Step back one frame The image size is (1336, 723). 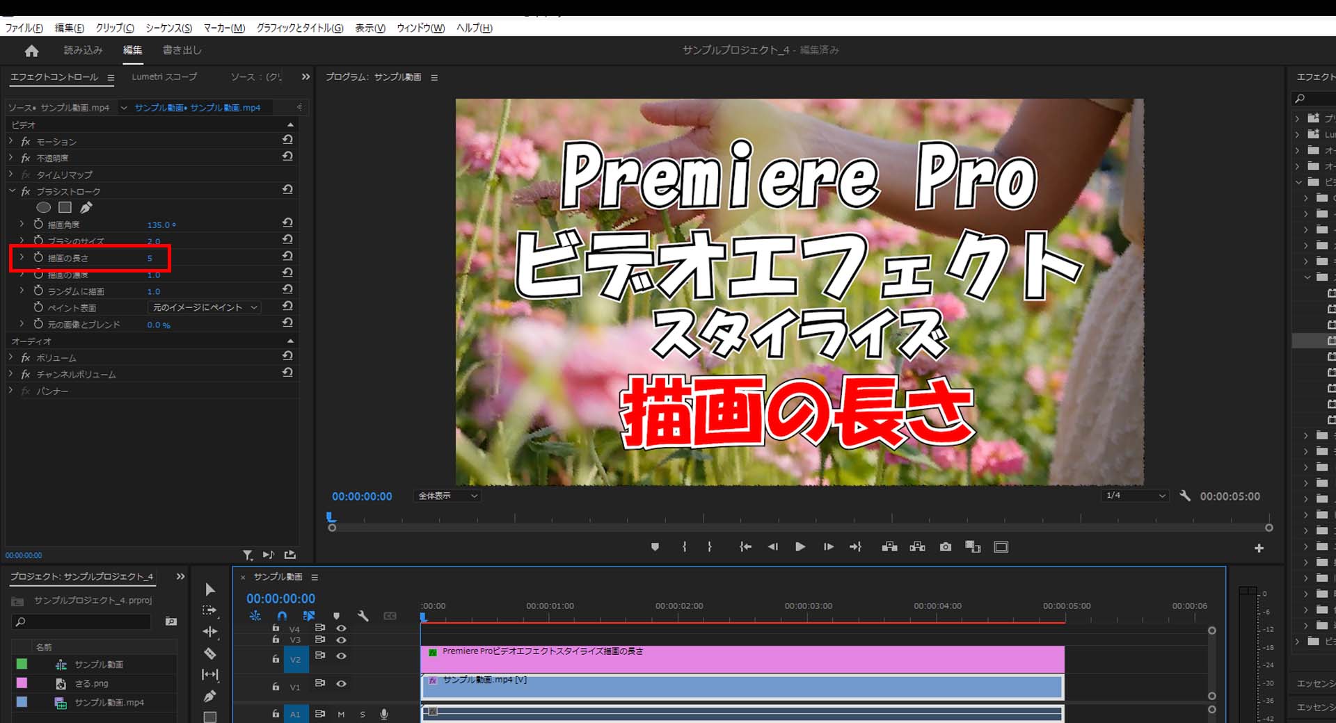click(772, 547)
